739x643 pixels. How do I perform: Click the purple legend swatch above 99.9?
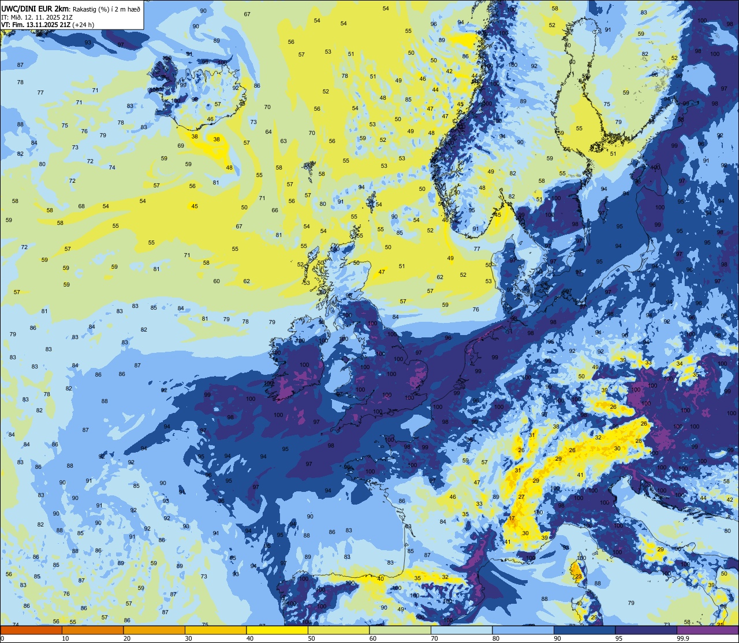[707, 630]
